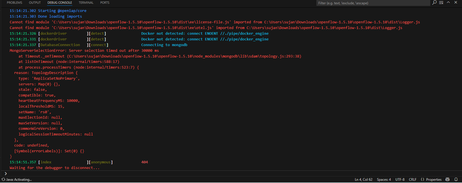Viewport: 462px width, 183px height.
Task: Change the UTF-8 encoding selector
Action: pos(400,180)
